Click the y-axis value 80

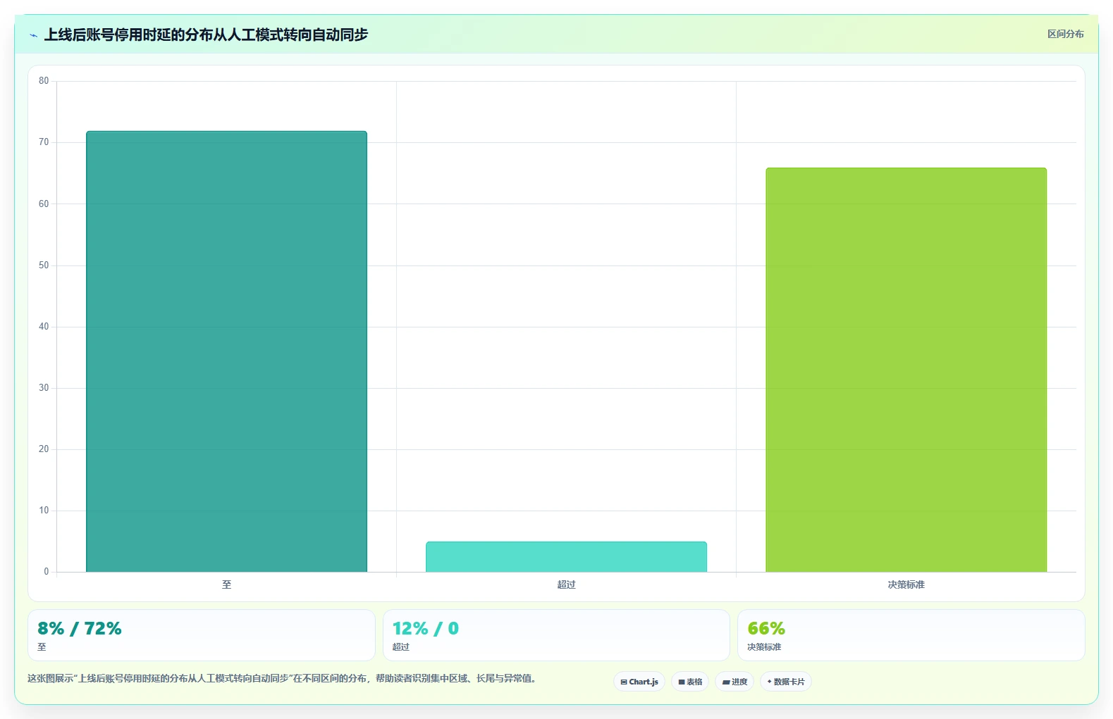[44, 81]
